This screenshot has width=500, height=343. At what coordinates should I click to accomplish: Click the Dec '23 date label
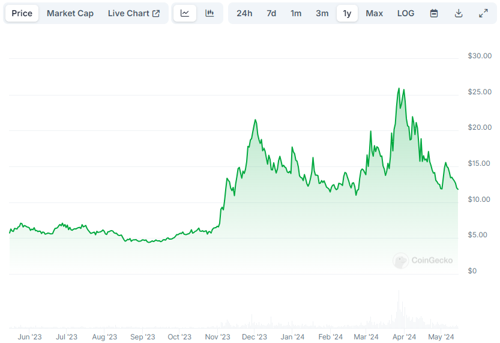click(x=255, y=337)
